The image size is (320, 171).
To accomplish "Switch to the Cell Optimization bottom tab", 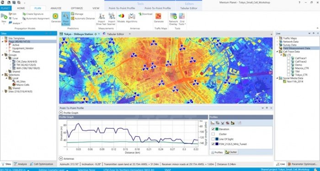I will coord(42,164).
